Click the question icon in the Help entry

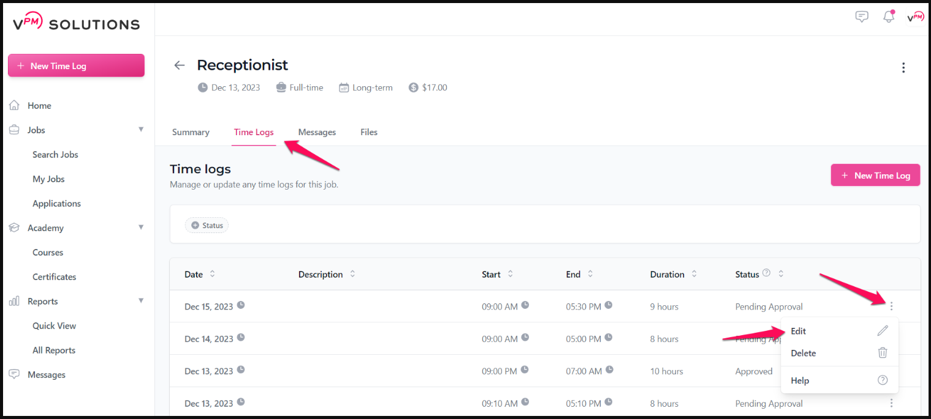pyautogui.click(x=883, y=380)
